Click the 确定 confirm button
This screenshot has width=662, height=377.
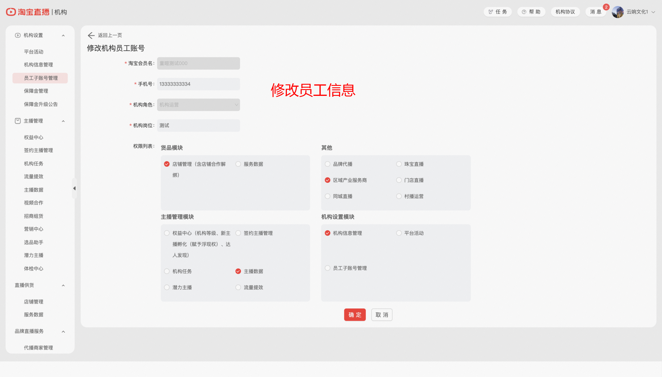(355, 315)
